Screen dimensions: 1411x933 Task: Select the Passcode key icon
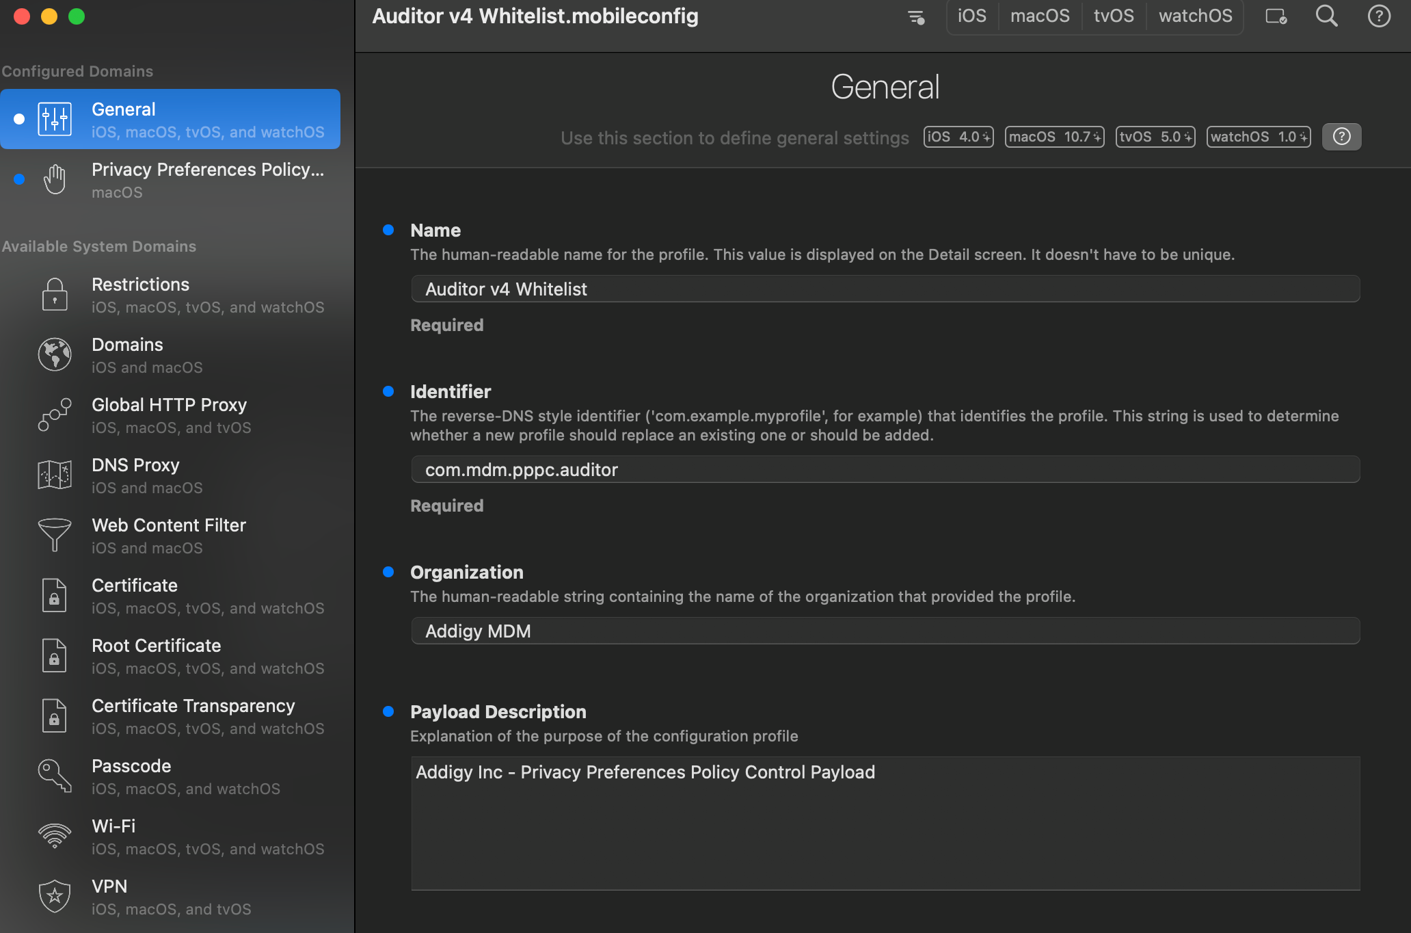54,776
